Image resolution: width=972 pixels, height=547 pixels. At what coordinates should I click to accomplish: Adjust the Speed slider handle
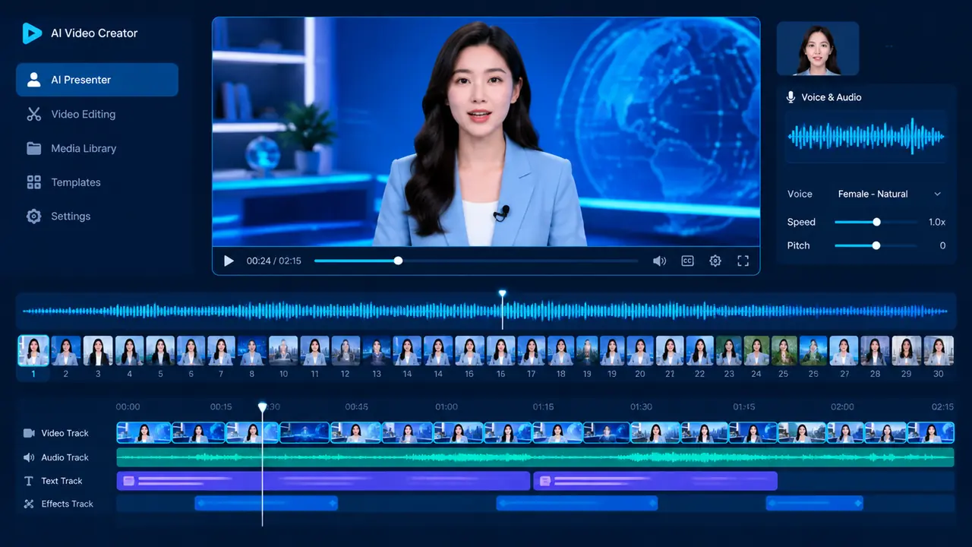point(876,222)
